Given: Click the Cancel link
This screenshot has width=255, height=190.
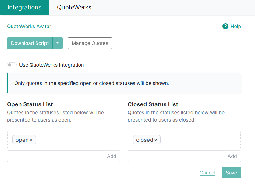Looking at the screenshot, I should pyautogui.click(x=207, y=173).
